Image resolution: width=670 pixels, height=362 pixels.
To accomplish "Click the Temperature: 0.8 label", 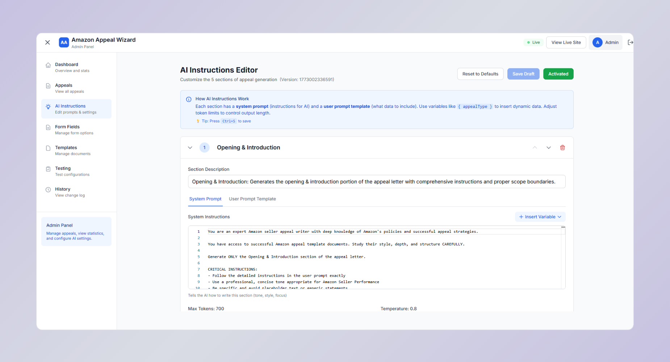I will [398, 309].
